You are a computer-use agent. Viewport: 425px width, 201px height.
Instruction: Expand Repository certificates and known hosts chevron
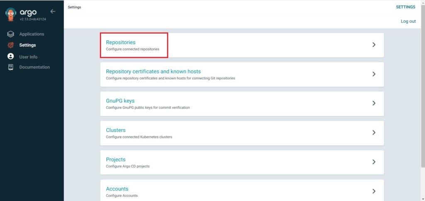[x=374, y=74]
